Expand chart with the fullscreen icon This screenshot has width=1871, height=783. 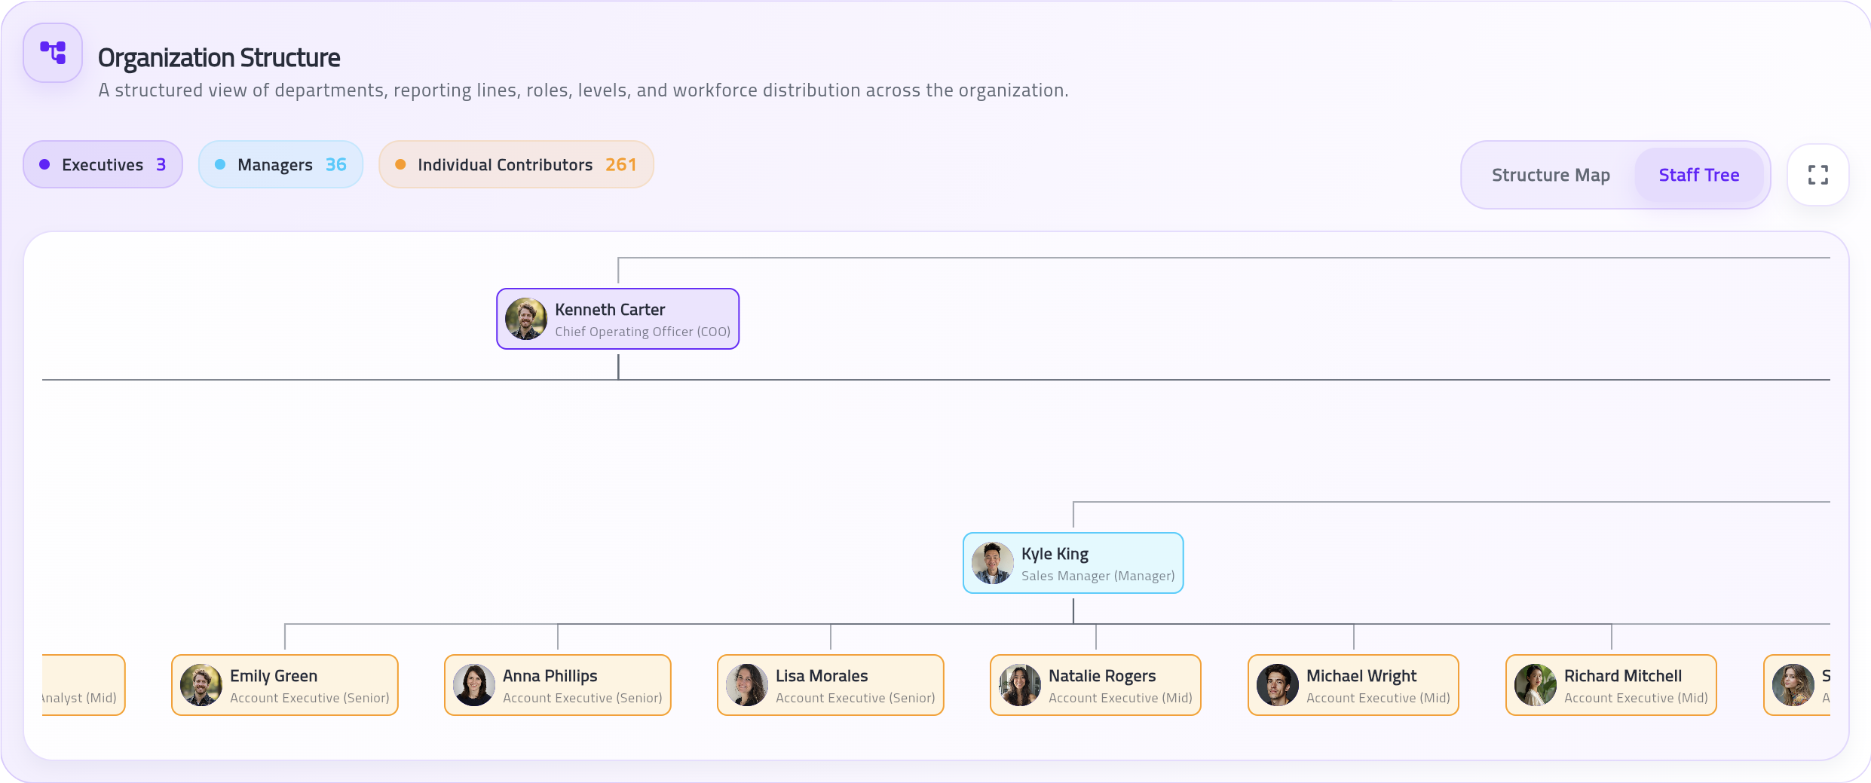coord(1817,175)
